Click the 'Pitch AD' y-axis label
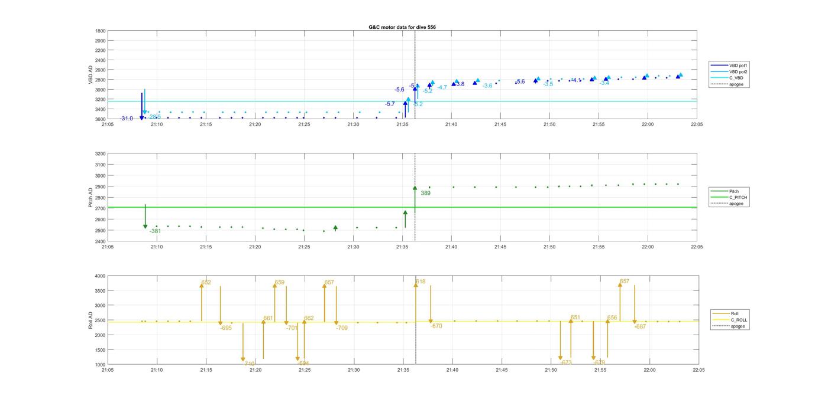This screenshot has width=828, height=409. 90,198
